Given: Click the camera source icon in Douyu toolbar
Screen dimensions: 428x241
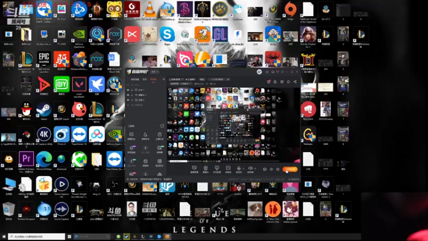Looking at the screenshot, I should [x=205, y=169].
